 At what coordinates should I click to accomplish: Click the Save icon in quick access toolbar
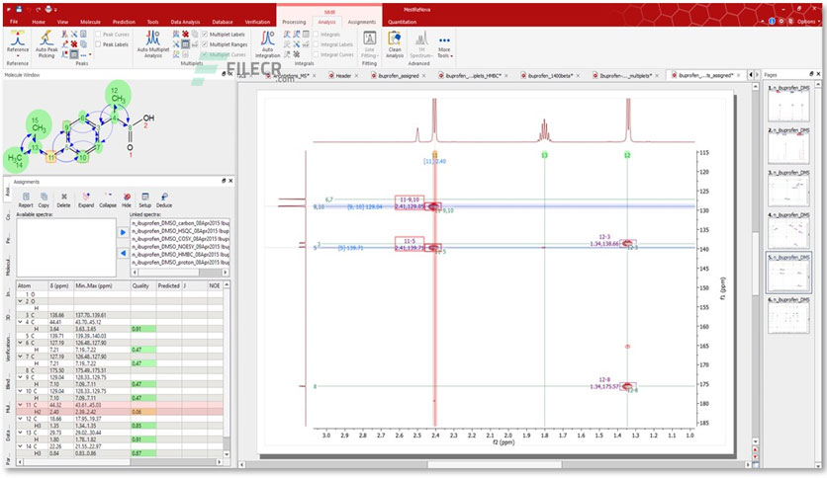click(x=19, y=9)
